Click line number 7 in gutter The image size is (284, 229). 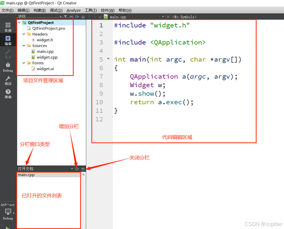pyautogui.click(x=101, y=77)
